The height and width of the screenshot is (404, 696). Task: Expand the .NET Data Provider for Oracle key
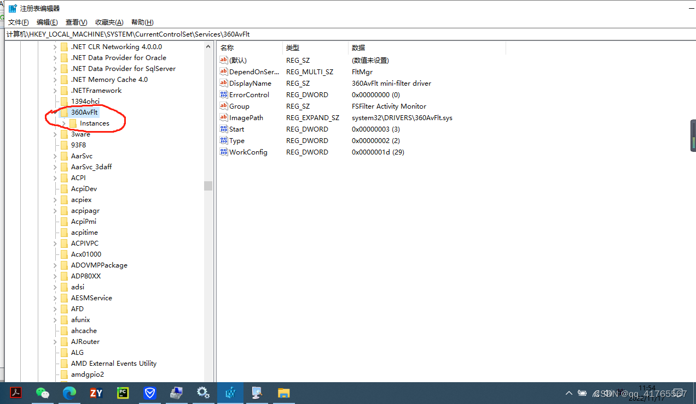point(55,58)
